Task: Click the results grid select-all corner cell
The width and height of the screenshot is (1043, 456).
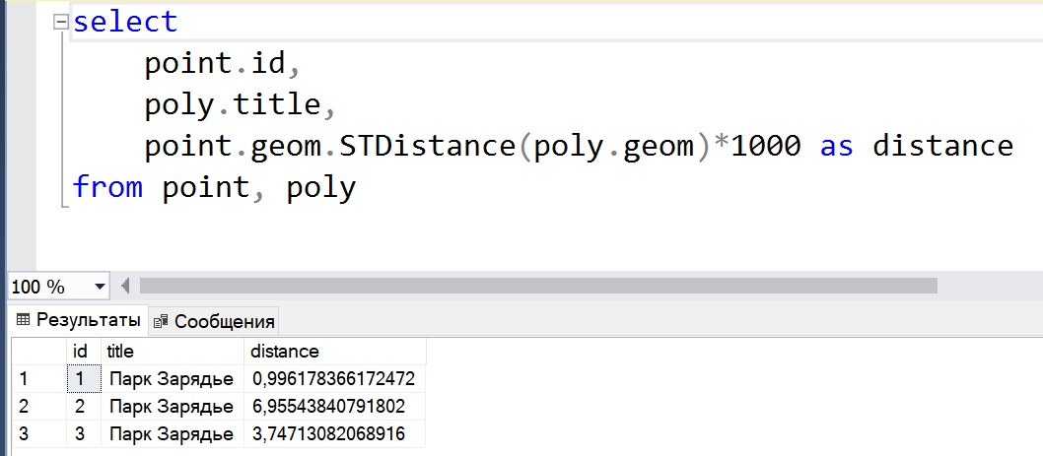Action: click(37, 351)
